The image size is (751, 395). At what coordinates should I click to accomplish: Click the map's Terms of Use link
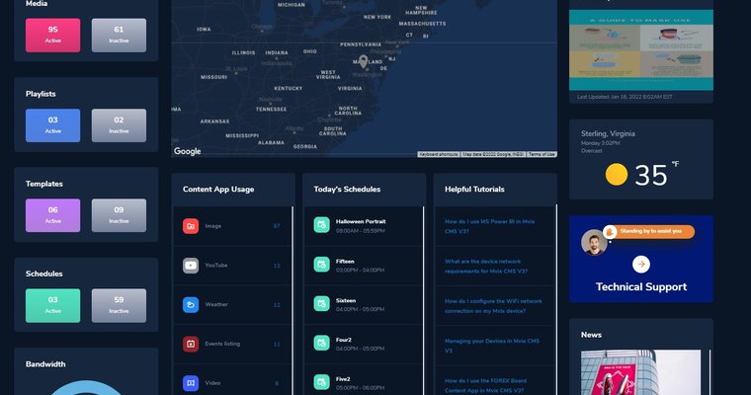point(542,154)
